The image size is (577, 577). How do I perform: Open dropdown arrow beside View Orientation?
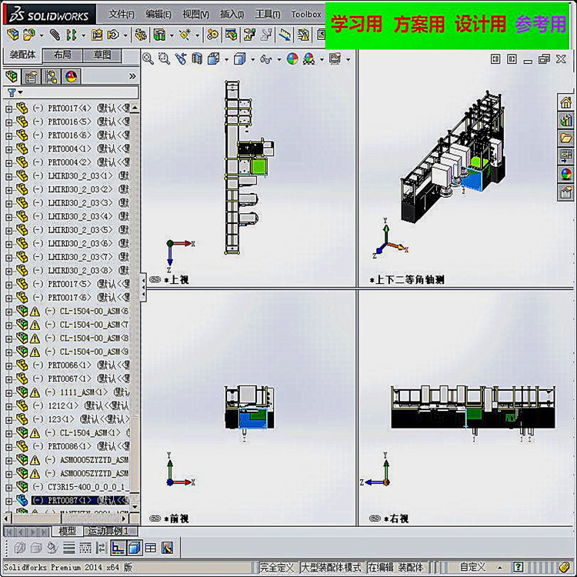tap(226, 59)
